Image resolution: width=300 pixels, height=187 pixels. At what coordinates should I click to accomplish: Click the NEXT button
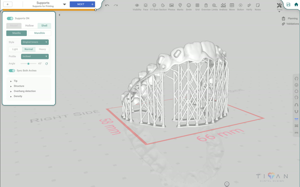coord(82,4)
